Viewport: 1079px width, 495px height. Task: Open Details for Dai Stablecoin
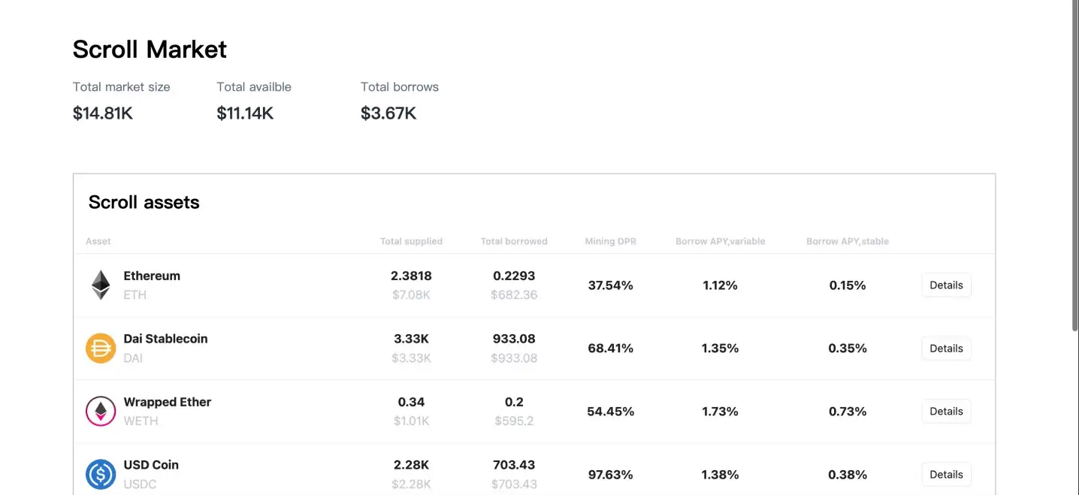946,349
